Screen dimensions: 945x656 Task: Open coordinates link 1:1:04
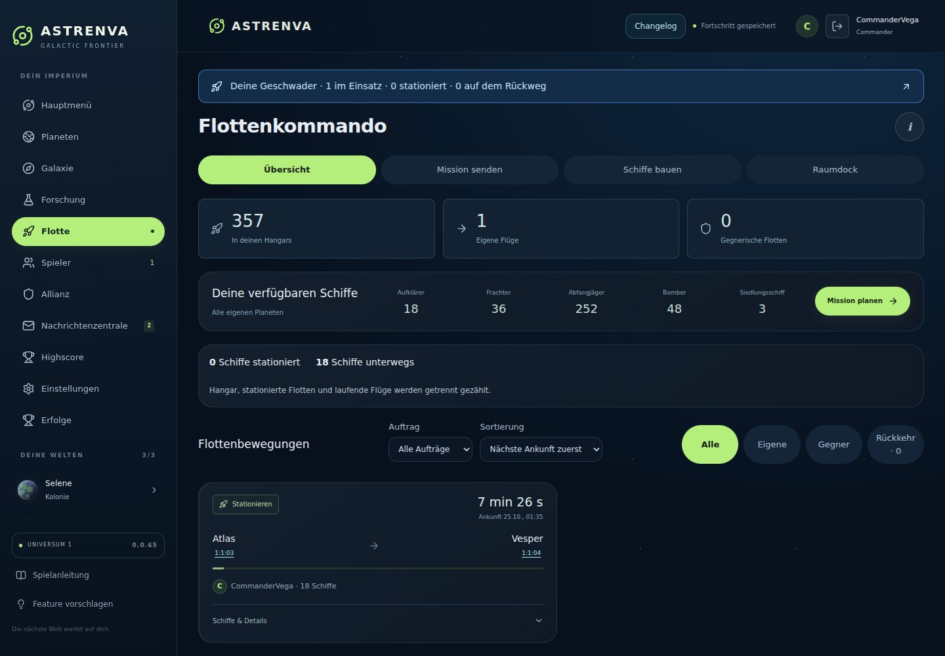coord(531,553)
